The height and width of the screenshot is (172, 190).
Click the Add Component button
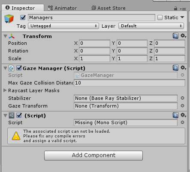tap(93, 155)
